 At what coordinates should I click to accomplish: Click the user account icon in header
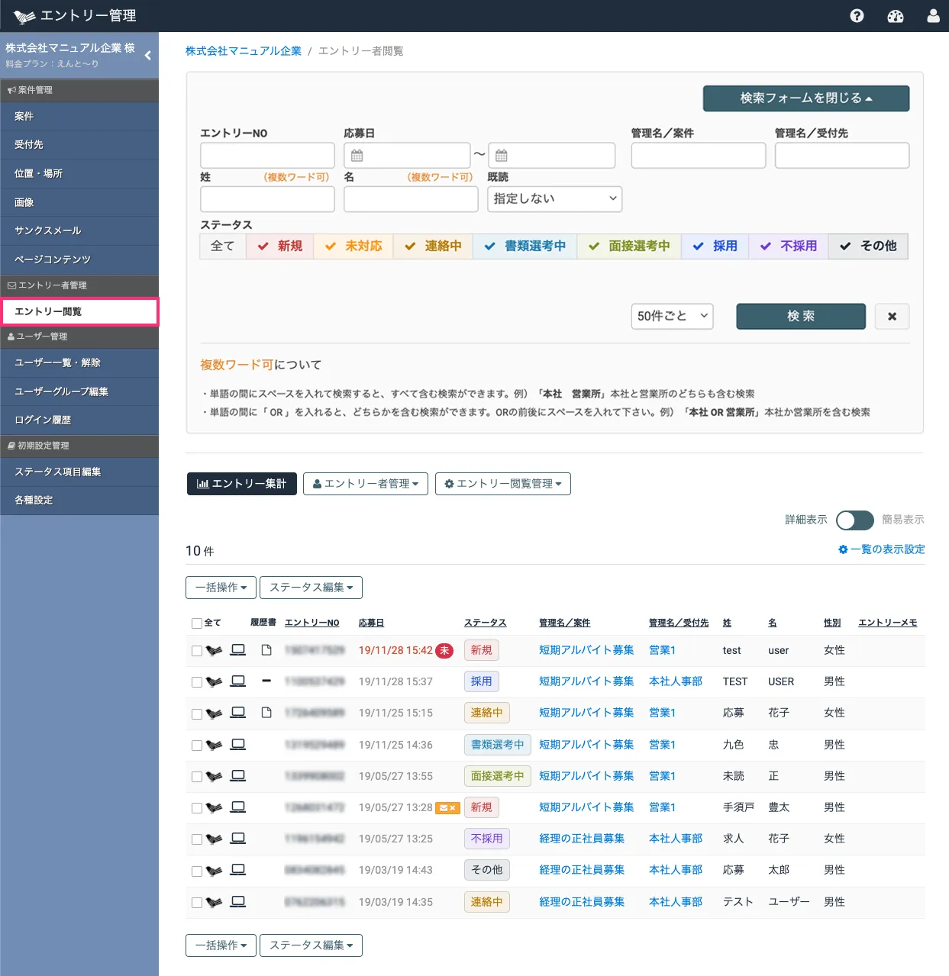(933, 16)
